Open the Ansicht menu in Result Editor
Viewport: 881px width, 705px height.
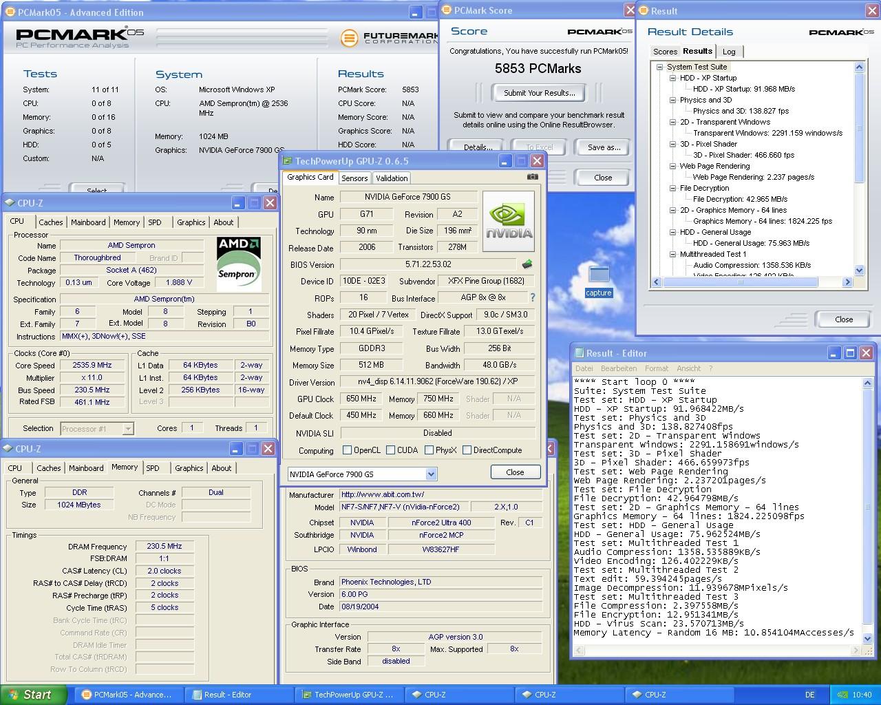pos(688,368)
